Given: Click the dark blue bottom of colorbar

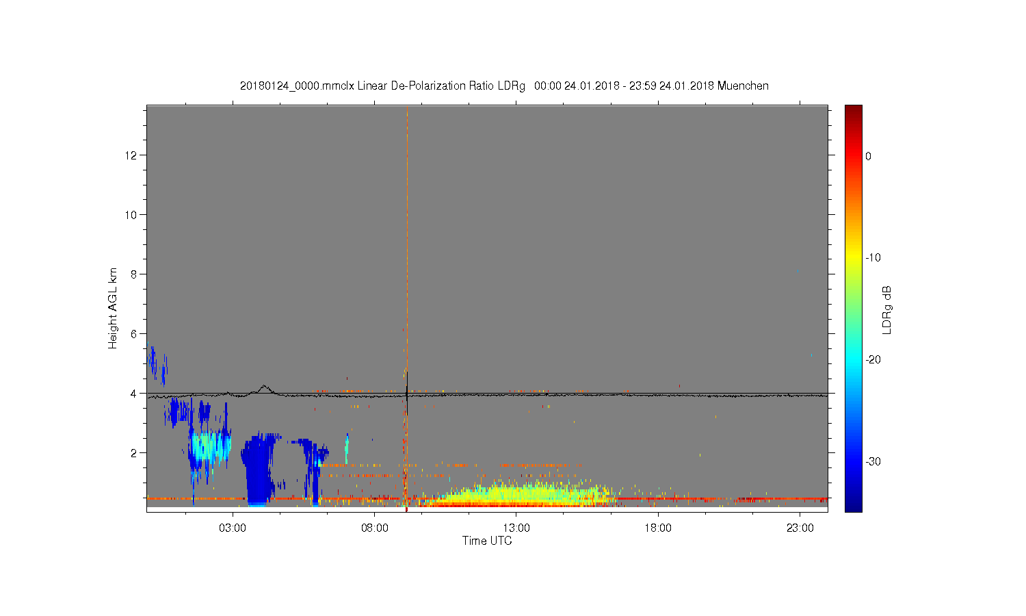Looking at the screenshot, I should (854, 503).
